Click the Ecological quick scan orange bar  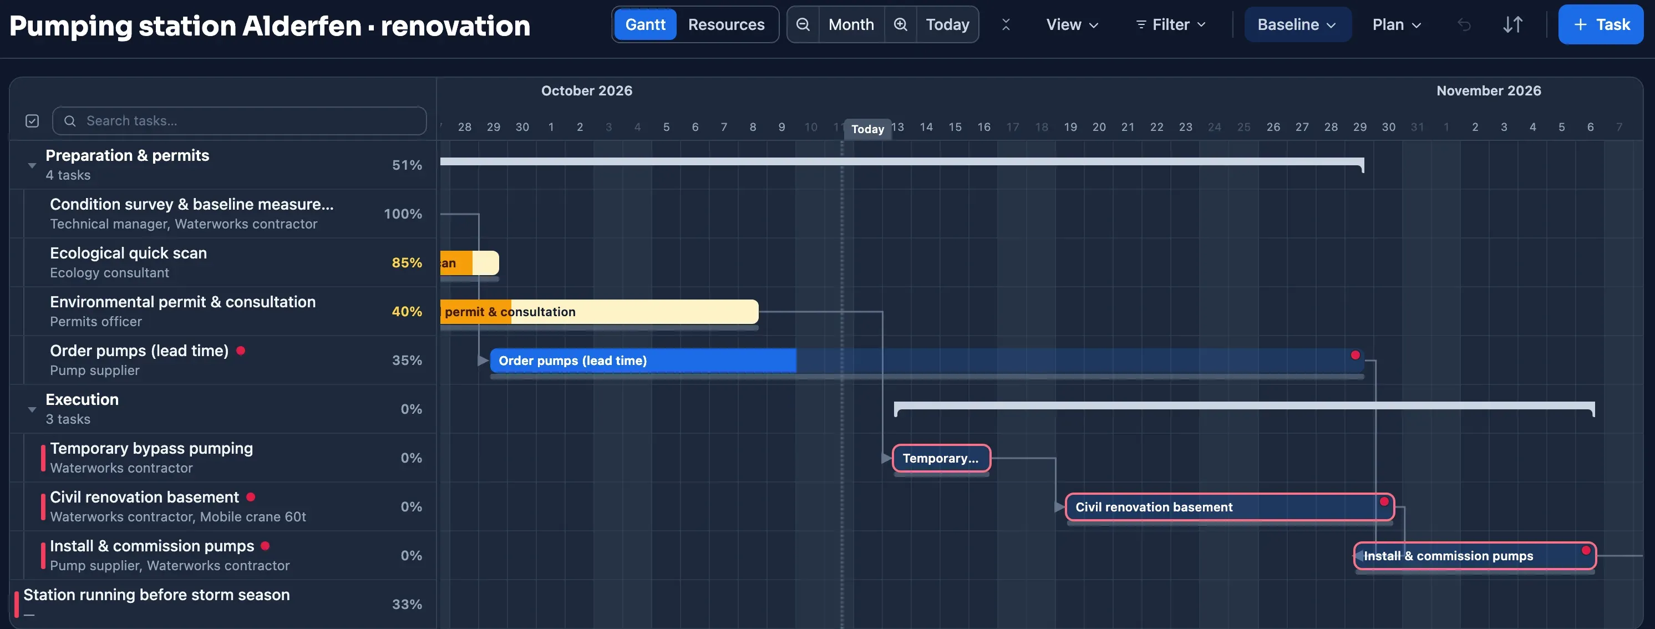coord(469,263)
